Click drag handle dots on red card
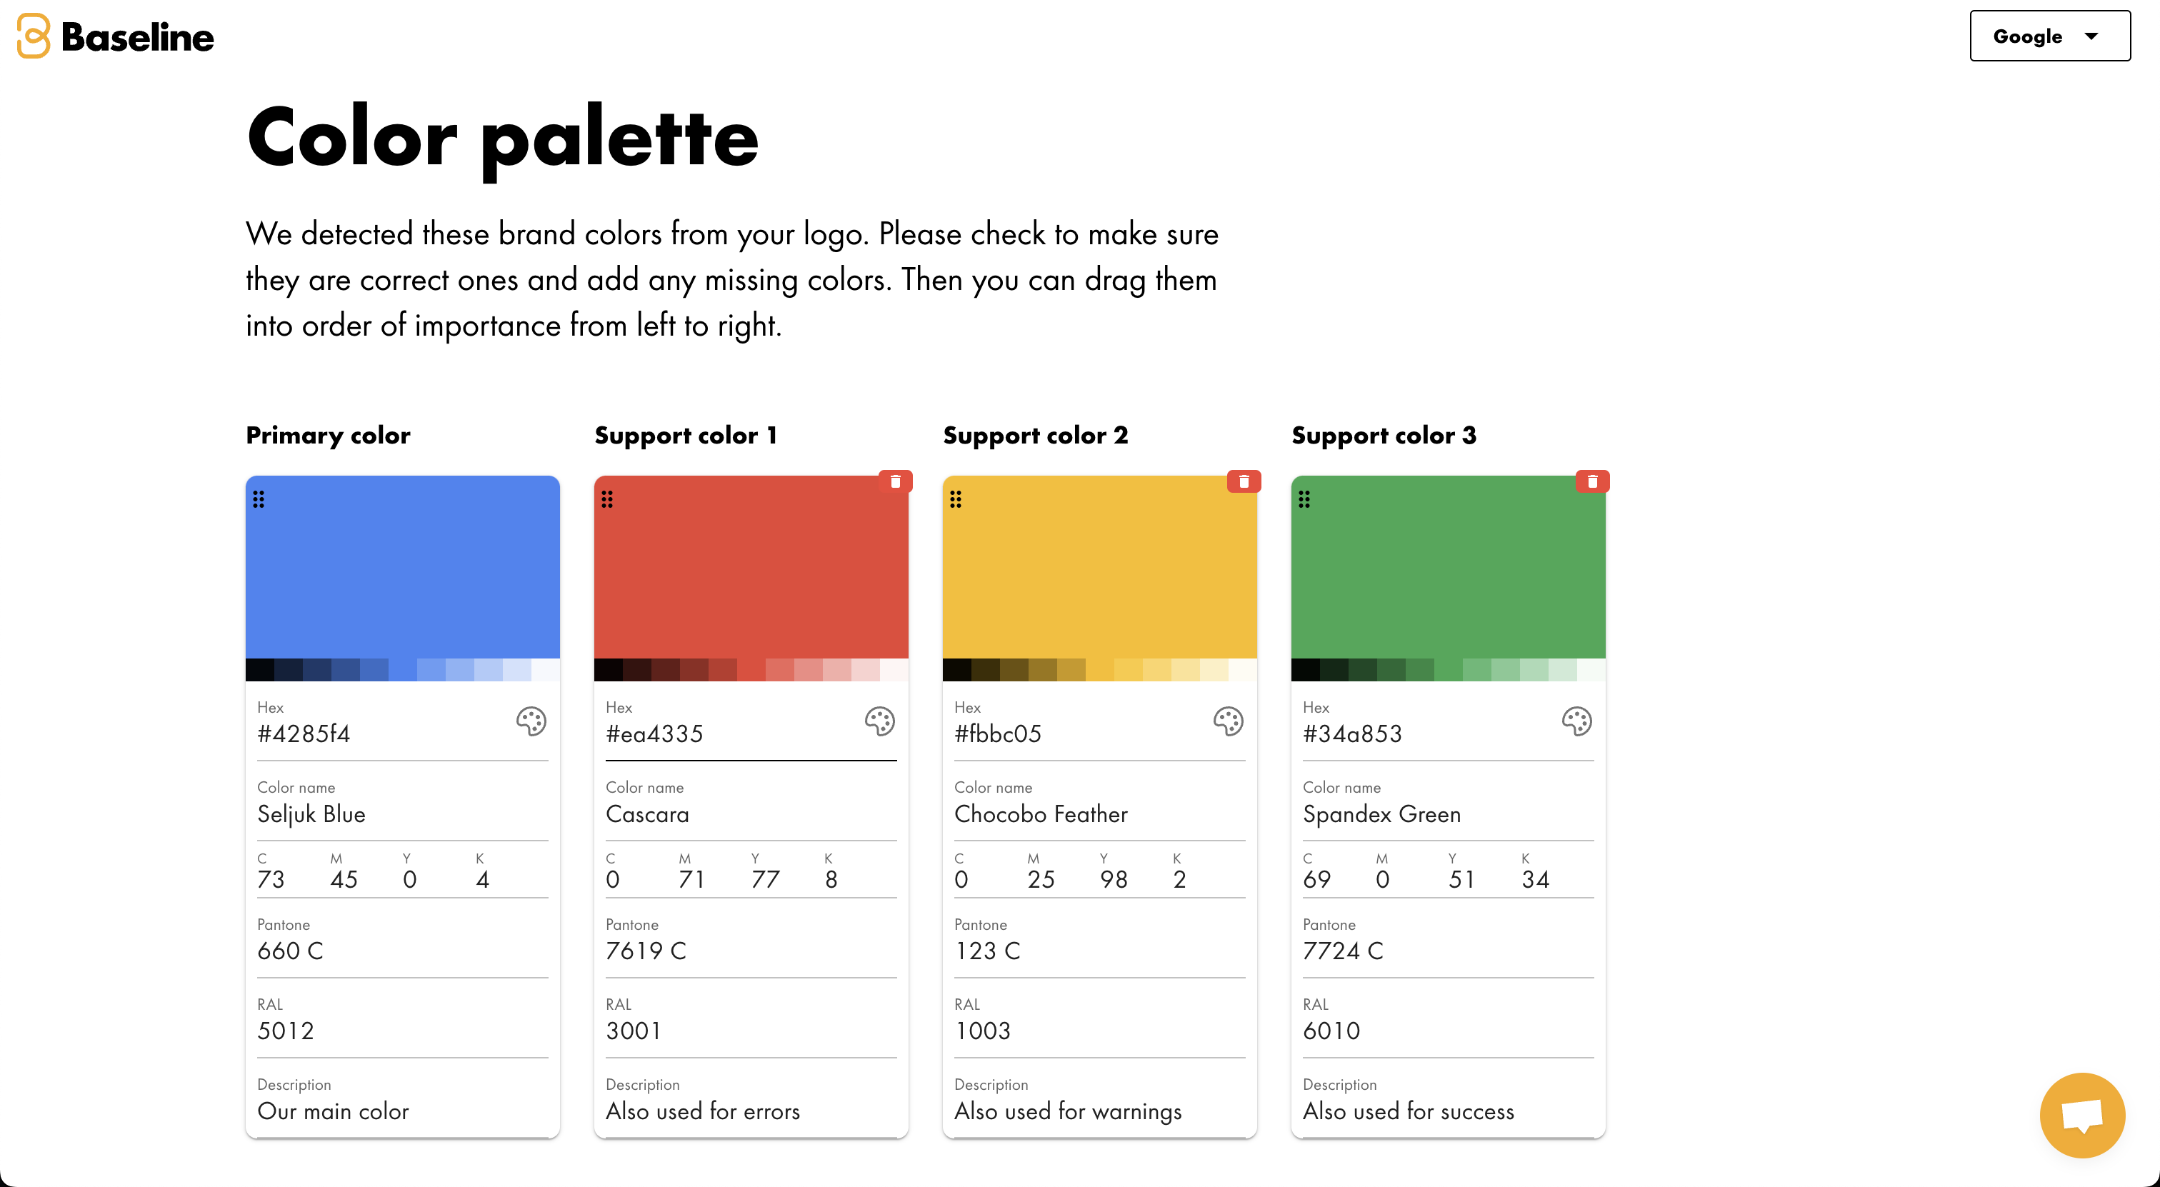2160x1187 pixels. pos(607,500)
